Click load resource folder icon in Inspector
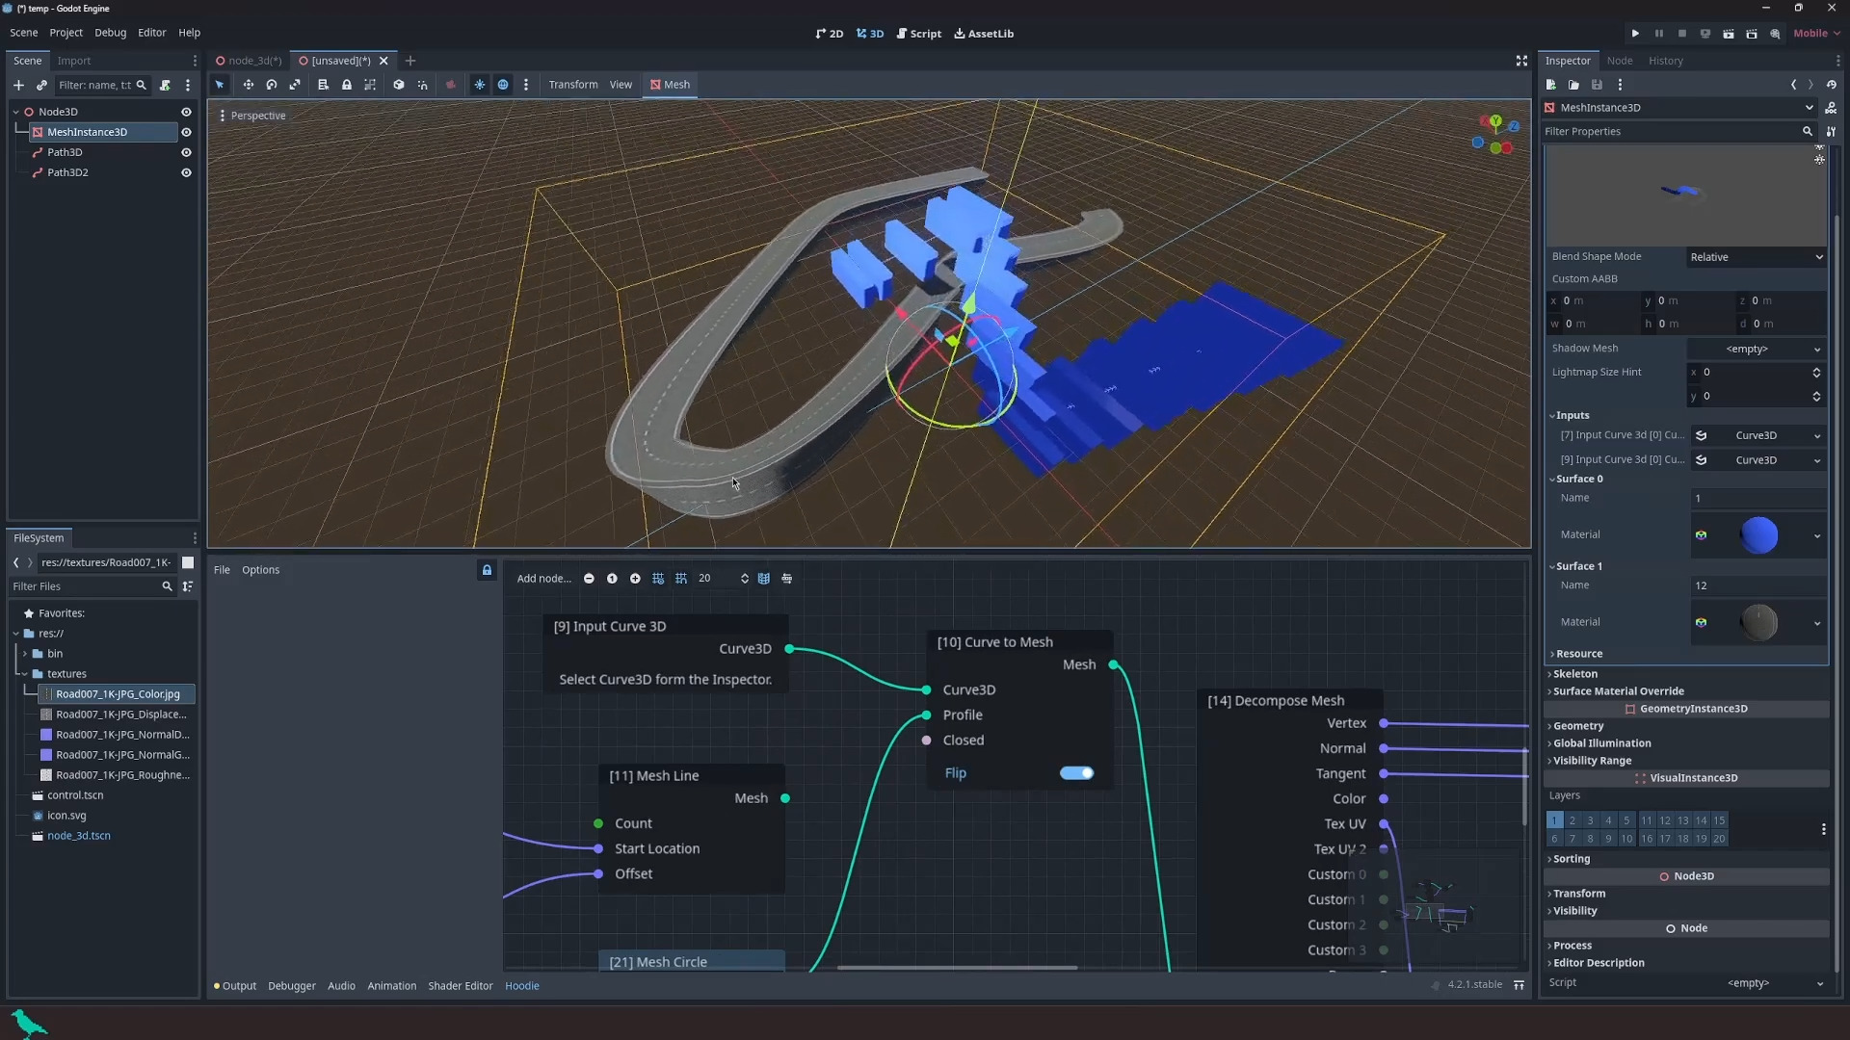This screenshot has width=1850, height=1040. coord(1573,85)
